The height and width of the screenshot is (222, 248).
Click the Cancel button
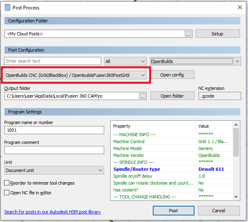point(219,211)
